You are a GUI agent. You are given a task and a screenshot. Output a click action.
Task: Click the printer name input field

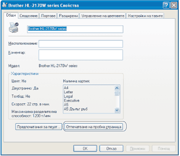click(75, 29)
